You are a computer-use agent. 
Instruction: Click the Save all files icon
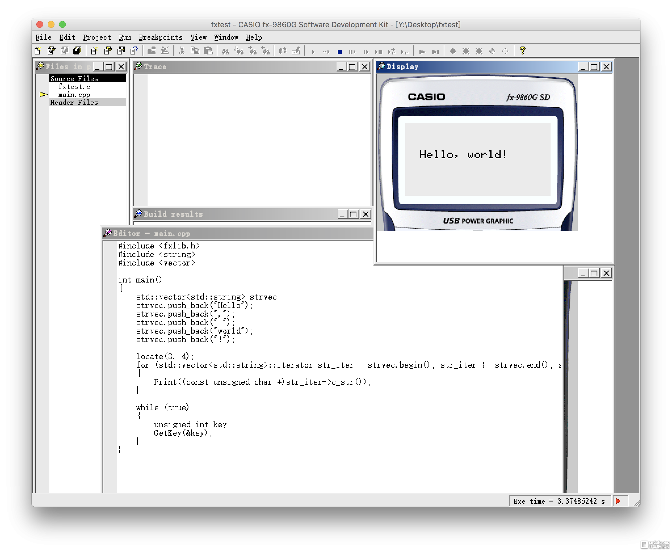pos(77,51)
